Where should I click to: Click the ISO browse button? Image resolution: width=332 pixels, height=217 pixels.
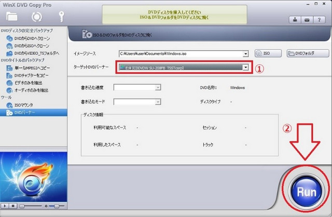(x=268, y=53)
